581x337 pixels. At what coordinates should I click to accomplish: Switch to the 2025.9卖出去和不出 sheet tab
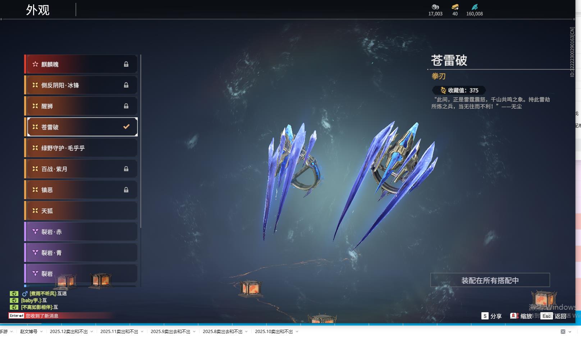pyautogui.click(x=170, y=332)
